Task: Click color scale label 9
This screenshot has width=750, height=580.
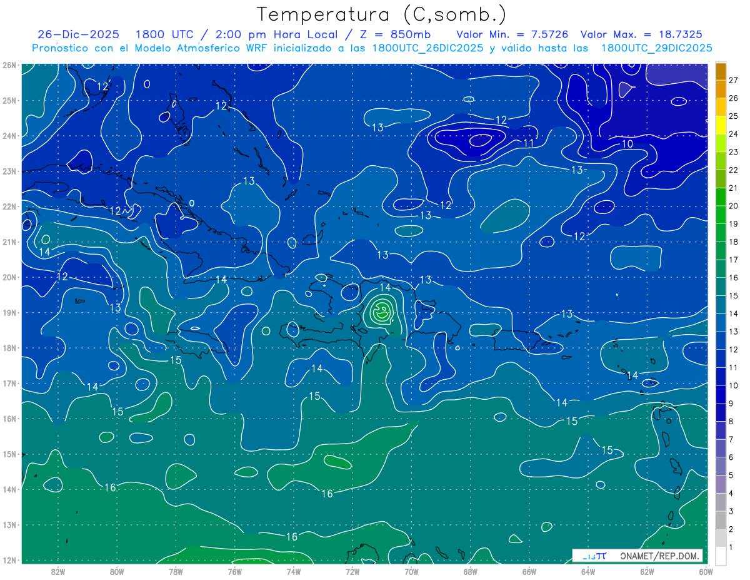Action: tap(731, 404)
